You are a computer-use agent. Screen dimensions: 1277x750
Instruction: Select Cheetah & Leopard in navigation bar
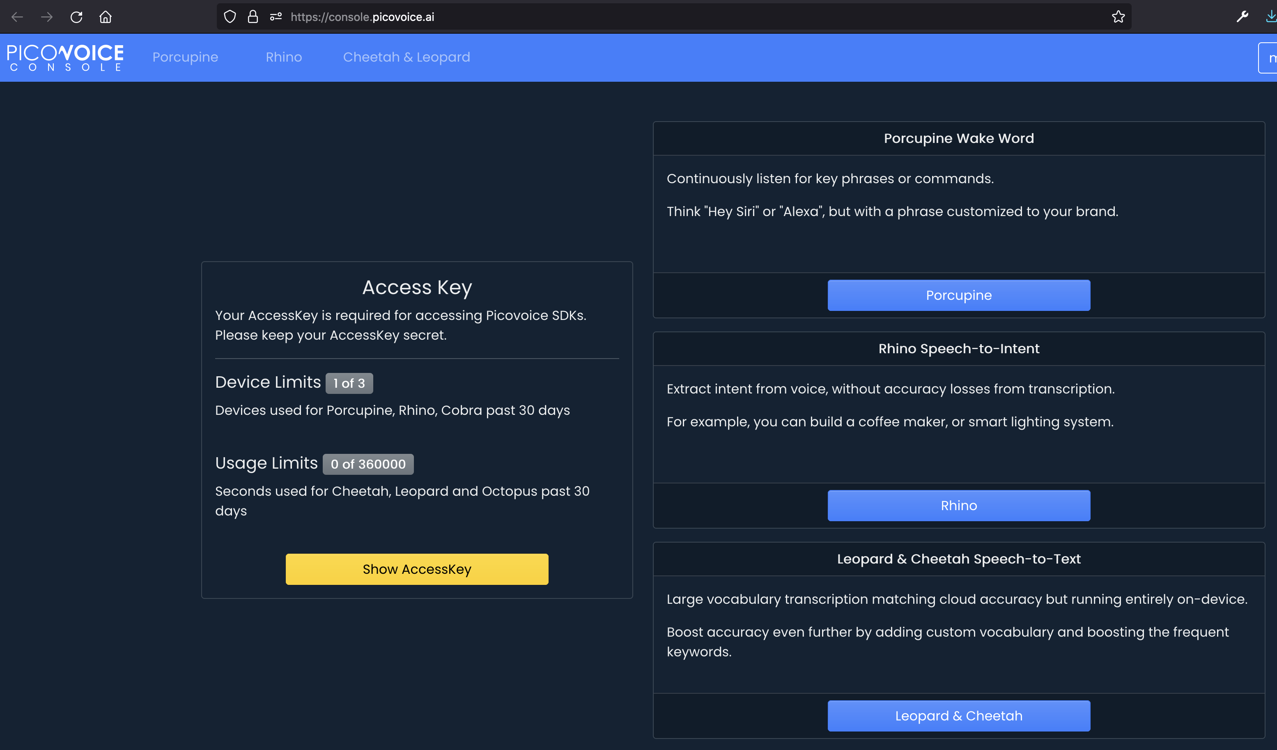(x=407, y=57)
